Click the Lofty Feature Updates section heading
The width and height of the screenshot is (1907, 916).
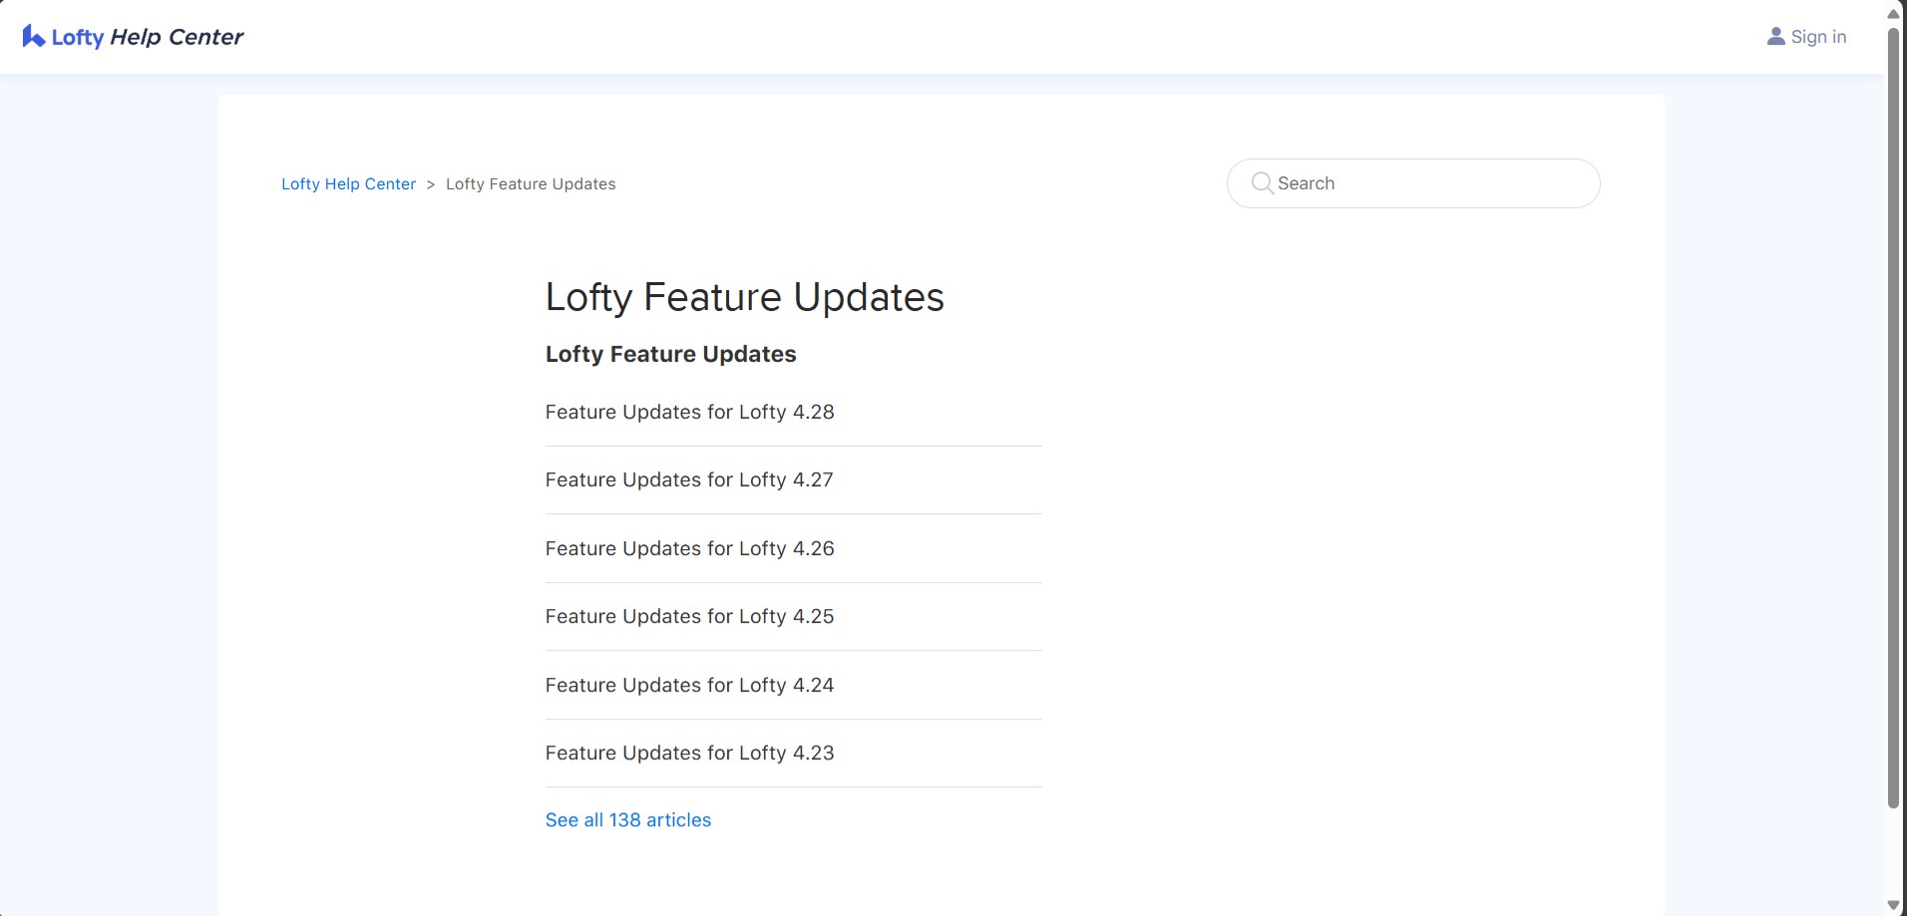[670, 355]
